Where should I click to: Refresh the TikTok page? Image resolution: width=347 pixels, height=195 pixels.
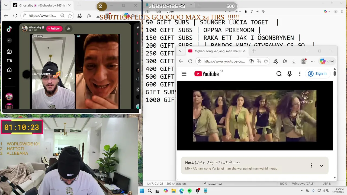(15, 16)
